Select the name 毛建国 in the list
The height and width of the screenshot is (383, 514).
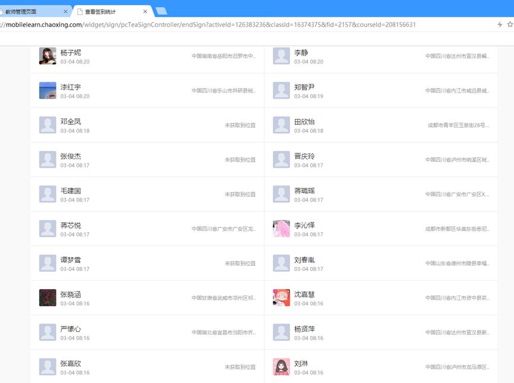(x=70, y=190)
